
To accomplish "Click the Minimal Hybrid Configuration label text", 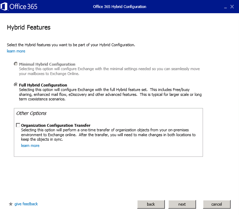I will (x=47, y=64).
